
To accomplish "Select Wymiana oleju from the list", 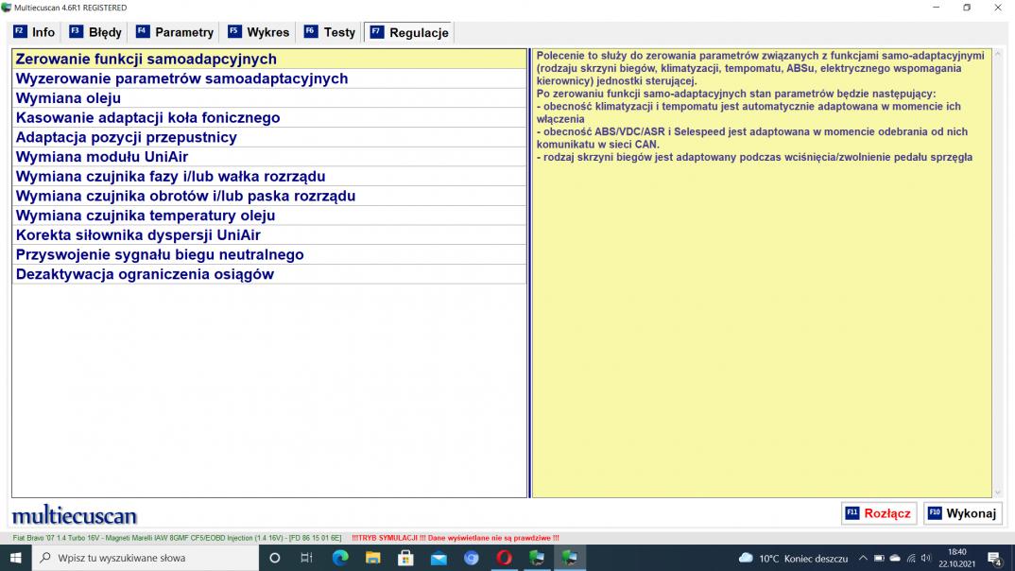I will [x=68, y=98].
